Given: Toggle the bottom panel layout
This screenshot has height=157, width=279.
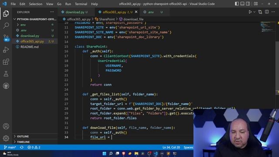Looking at the screenshot, I should click(x=242, y=4).
